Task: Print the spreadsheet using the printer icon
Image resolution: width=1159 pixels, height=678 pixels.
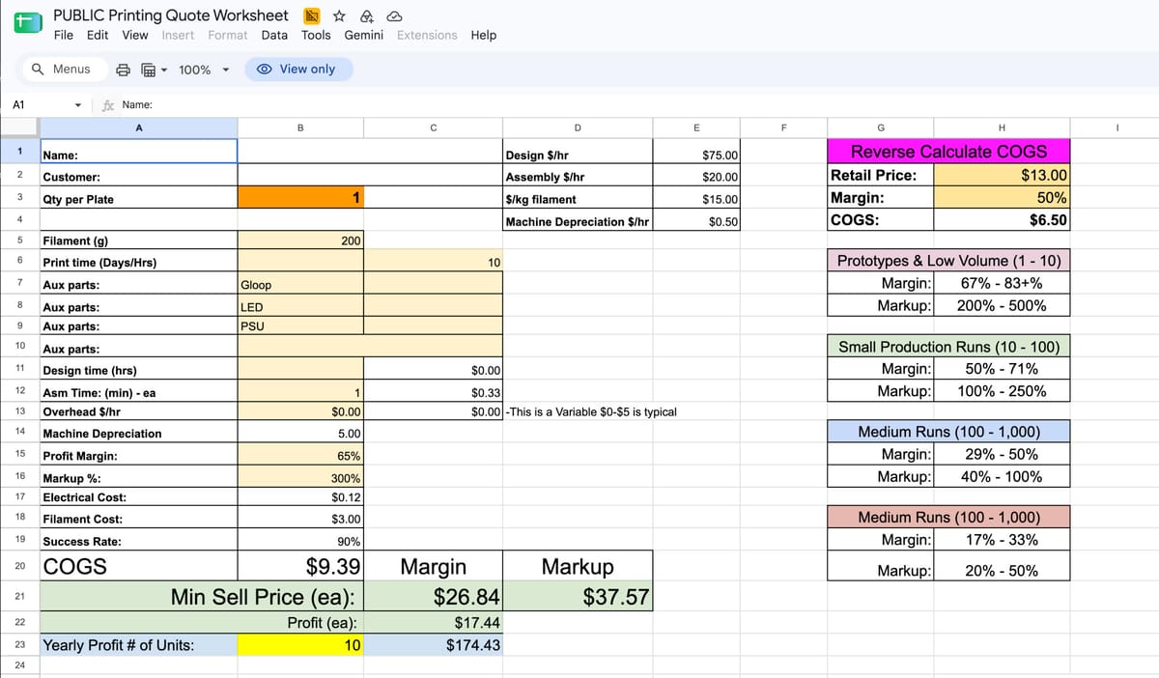Action: coord(124,70)
